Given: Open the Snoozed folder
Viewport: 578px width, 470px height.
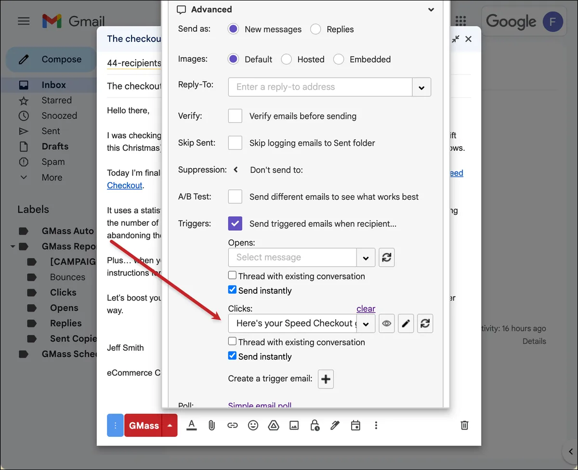Looking at the screenshot, I should tap(59, 116).
